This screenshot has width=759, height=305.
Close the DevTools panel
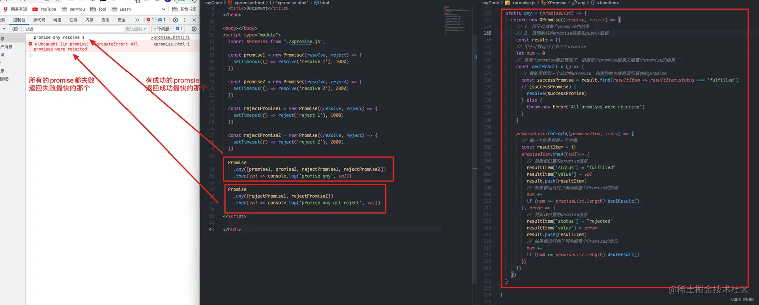click(x=194, y=20)
